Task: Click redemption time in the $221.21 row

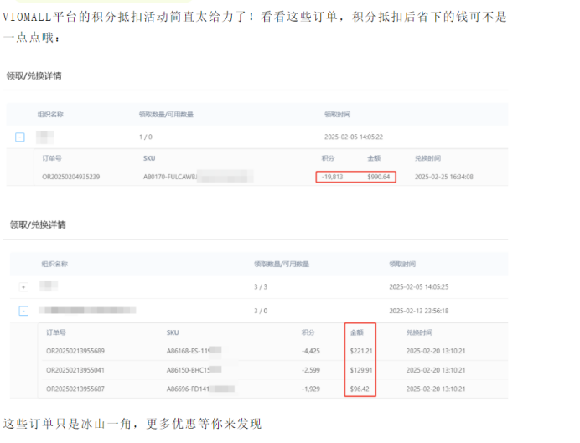Action: [436, 351]
